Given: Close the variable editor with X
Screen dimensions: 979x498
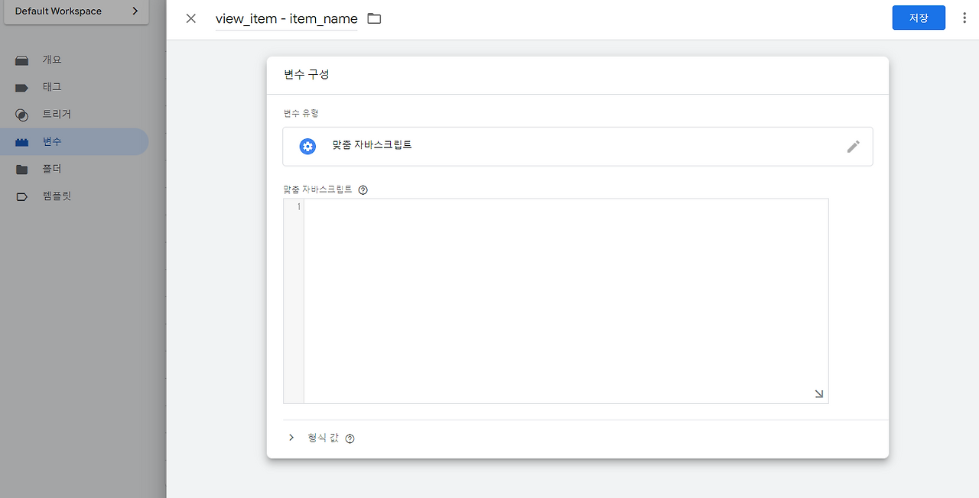Looking at the screenshot, I should click(190, 18).
